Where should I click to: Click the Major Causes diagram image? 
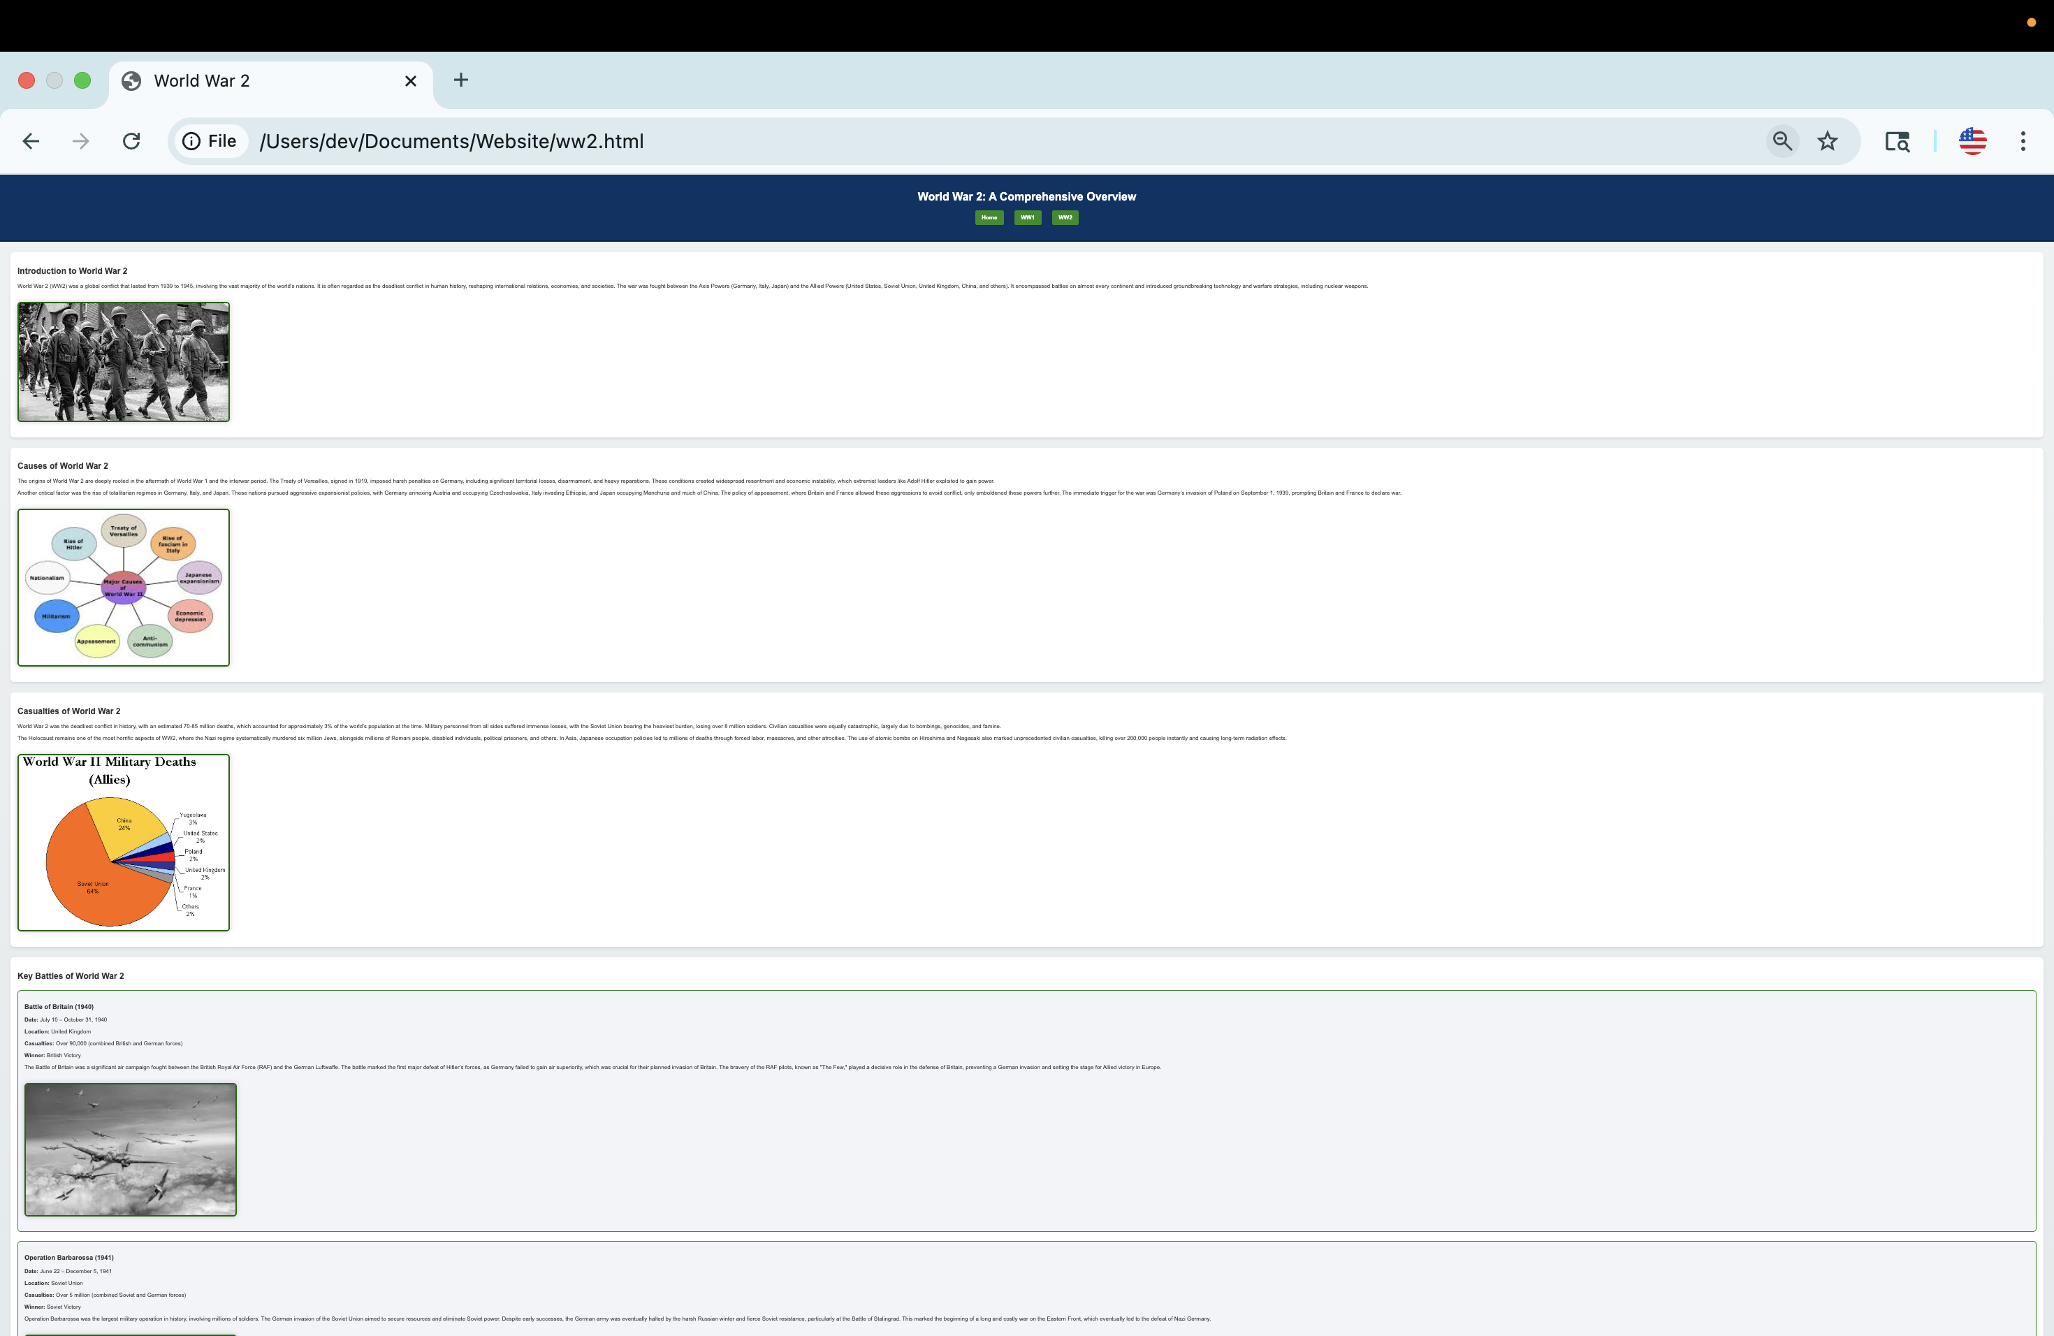tap(124, 588)
